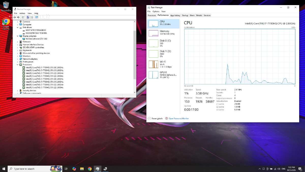Click the Forward arrow in Device Manager toolbar

click(18, 17)
